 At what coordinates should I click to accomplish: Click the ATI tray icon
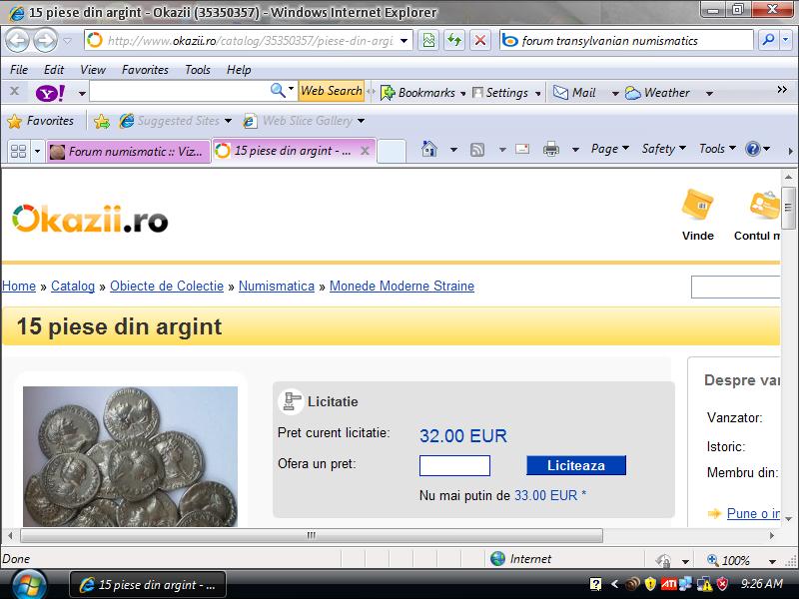(668, 584)
